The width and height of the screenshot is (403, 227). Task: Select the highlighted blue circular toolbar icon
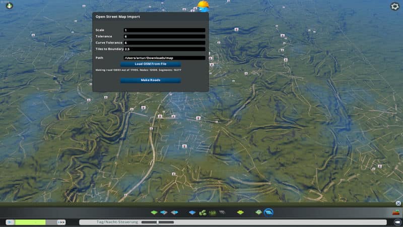coord(268,212)
